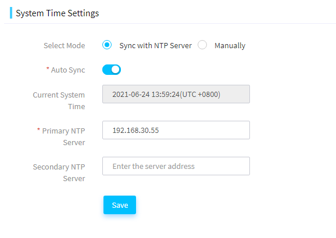Click the Current System Time label
This screenshot has width=336, height=238.
pyautogui.click(x=59, y=100)
